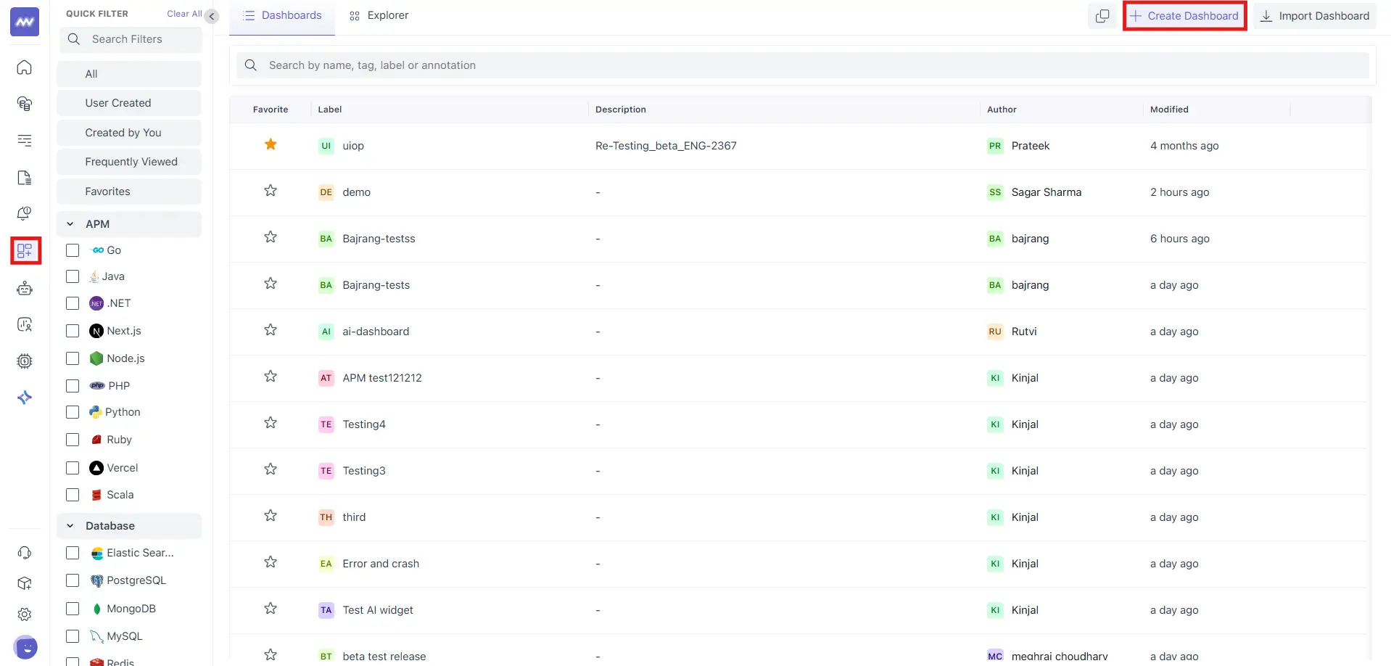
Task: Select the Dashboards tab
Action: pyautogui.click(x=282, y=15)
